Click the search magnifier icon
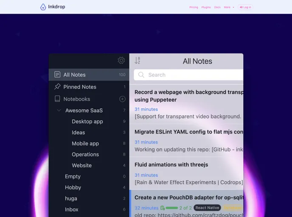Screen dimensions: 292x217 coord(141,75)
